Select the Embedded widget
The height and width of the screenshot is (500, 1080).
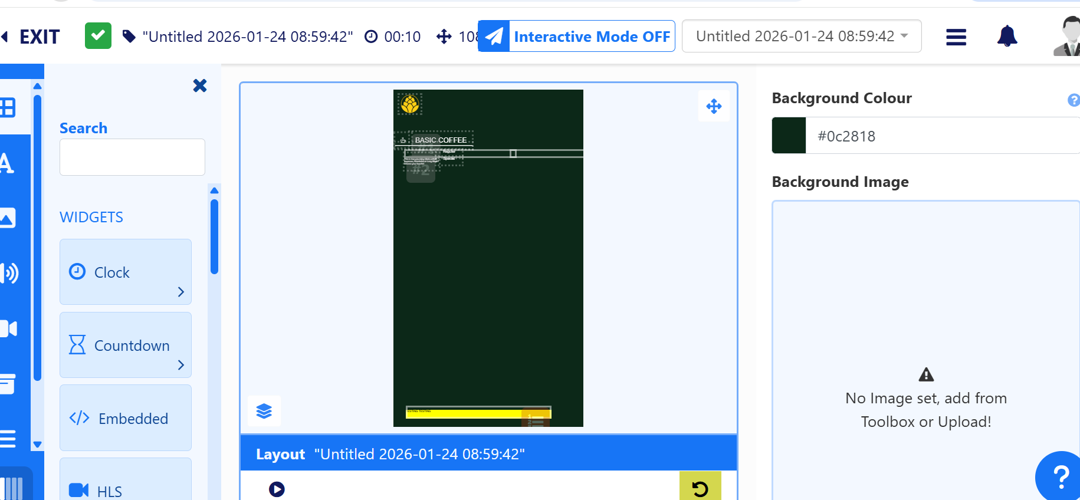(x=125, y=418)
